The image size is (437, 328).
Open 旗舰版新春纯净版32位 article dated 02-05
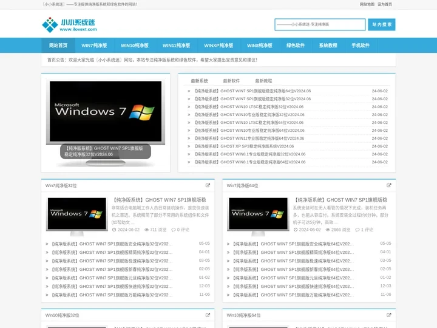tap(112, 270)
